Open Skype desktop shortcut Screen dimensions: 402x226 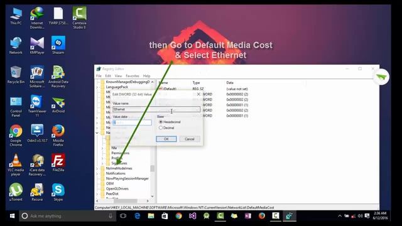tap(58, 193)
